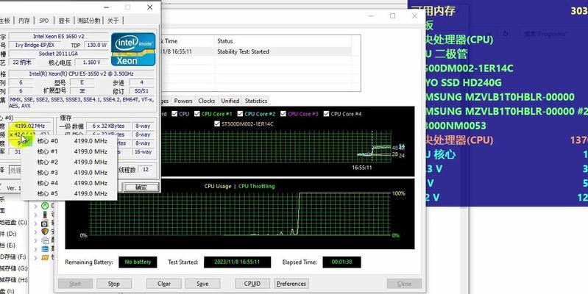588x294 pixels.
Task: Click the green Xbox-style icon in the tree
Action: (45, 206)
